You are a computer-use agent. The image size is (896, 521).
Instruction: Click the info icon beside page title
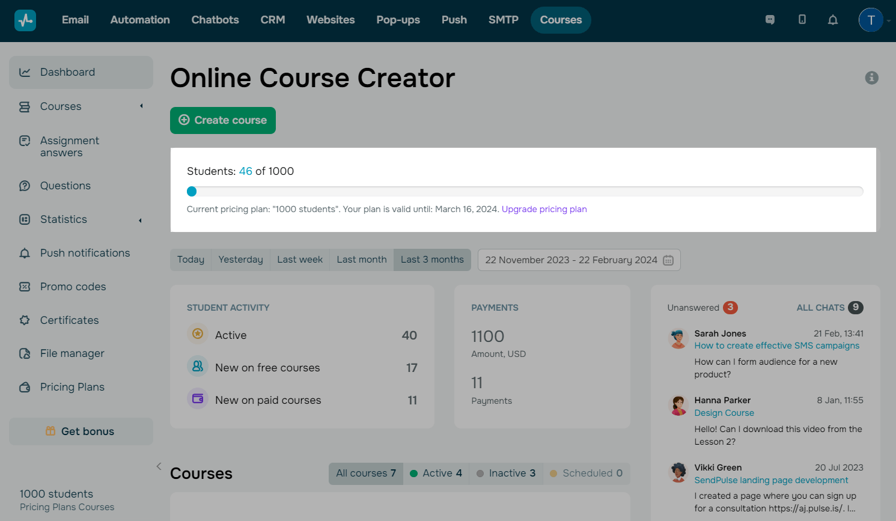pyautogui.click(x=871, y=78)
